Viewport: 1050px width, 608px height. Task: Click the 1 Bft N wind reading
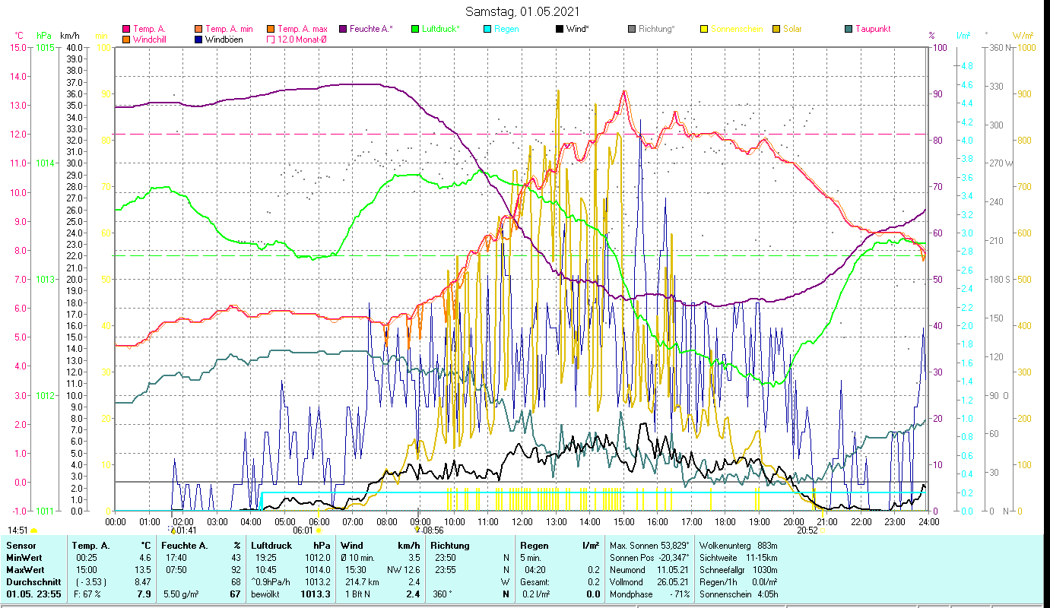[359, 594]
